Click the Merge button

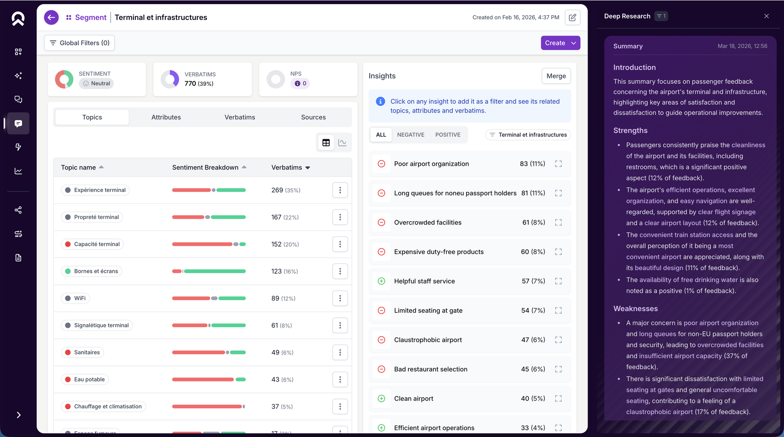(x=556, y=76)
